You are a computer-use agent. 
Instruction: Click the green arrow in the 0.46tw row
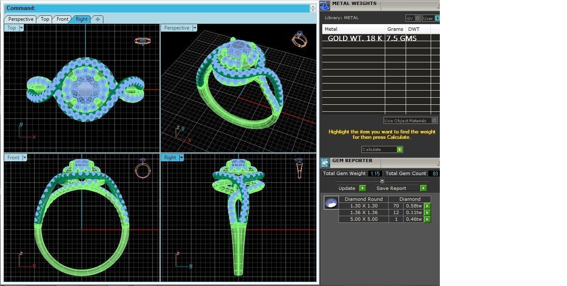coord(427,219)
